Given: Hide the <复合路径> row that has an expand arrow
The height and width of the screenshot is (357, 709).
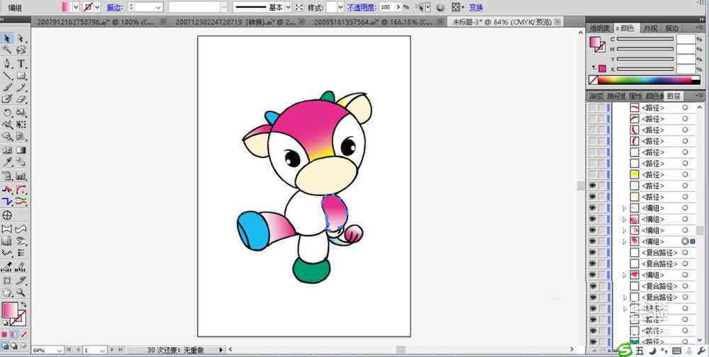Looking at the screenshot, I should click(592, 297).
